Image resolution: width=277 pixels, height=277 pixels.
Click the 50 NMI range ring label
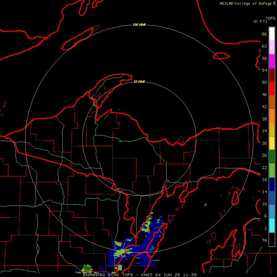(139, 82)
